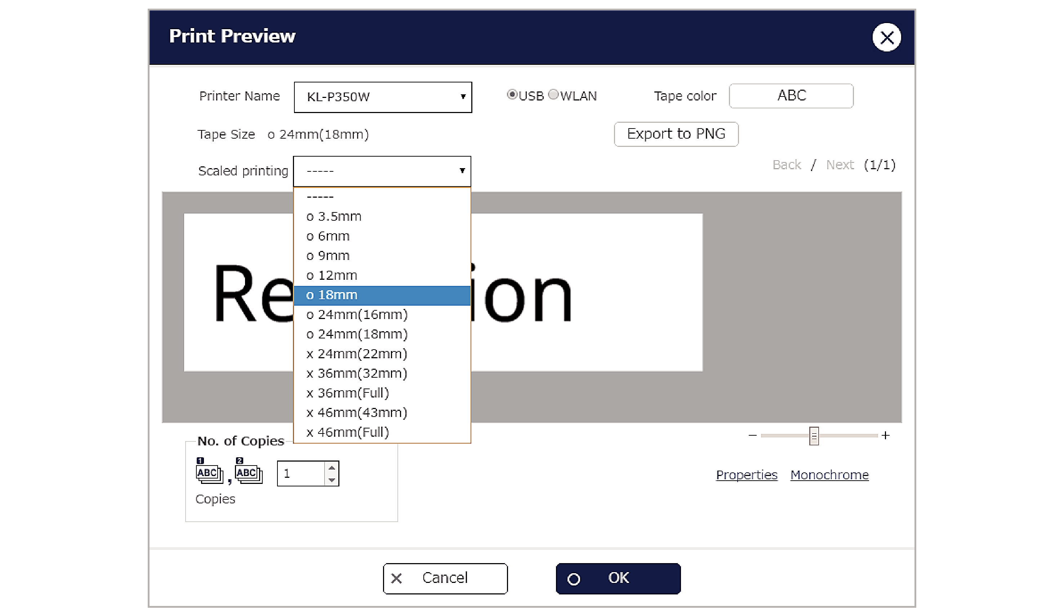Increase copies with up arrow
The image size is (1064, 611).
pos(332,468)
